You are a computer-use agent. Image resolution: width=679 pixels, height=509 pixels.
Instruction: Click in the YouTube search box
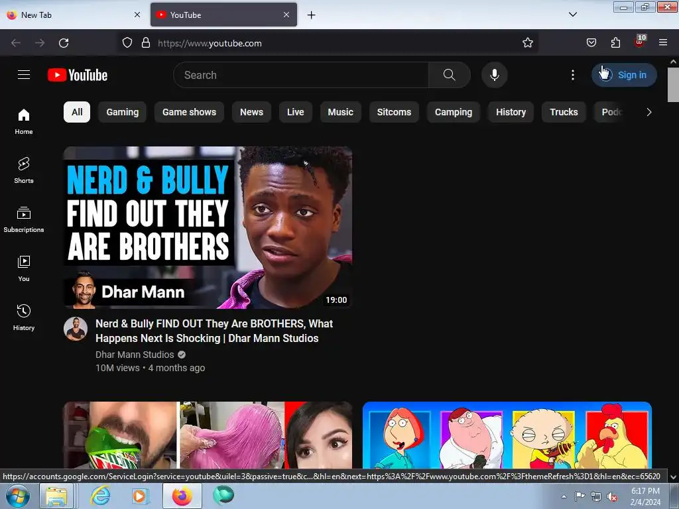point(301,75)
